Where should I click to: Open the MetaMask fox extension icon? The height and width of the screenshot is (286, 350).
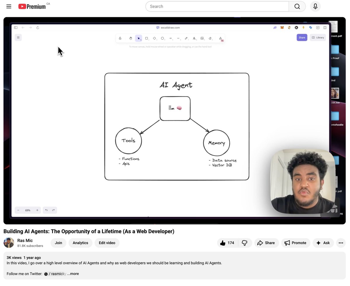(282, 28)
